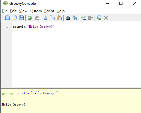Go to previous history entry icon
The image size is (141, 113).
click(x=84, y=18)
